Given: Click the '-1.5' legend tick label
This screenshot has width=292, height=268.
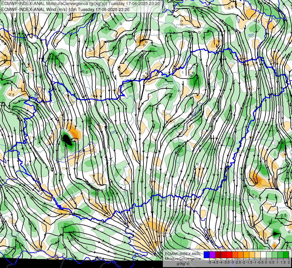Looking at the screenshot, I should [249, 262].
